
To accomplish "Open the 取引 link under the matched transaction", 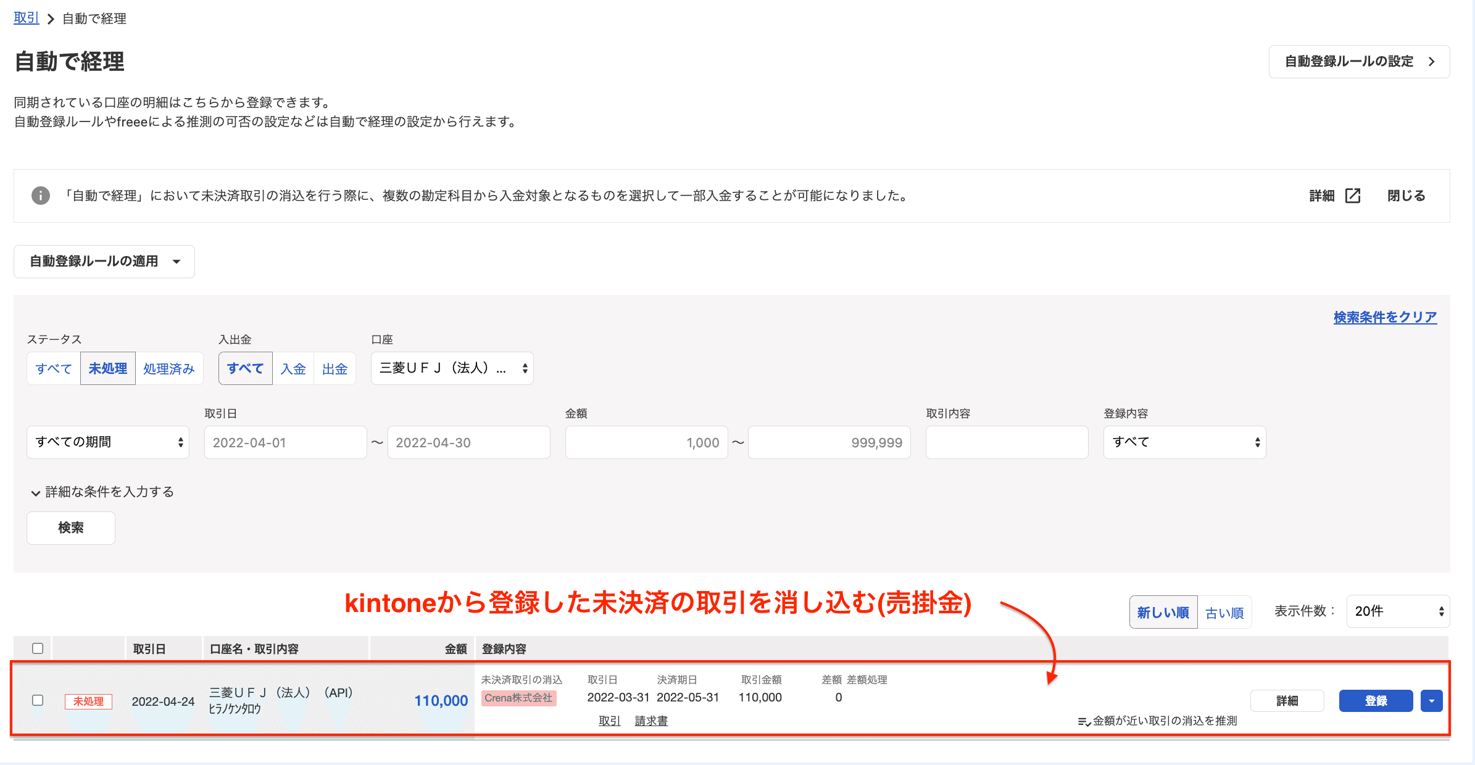I will pos(610,721).
